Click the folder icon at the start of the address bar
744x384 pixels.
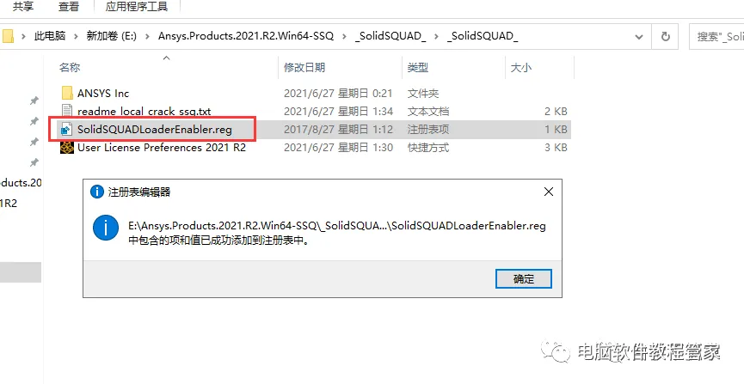click(7, 36)
